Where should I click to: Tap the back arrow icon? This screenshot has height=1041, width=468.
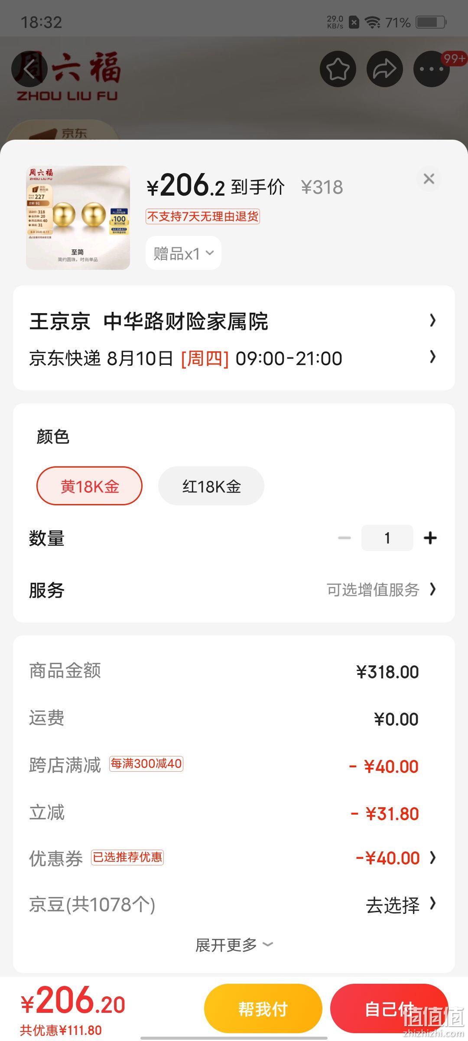click(x=29, y=69)
